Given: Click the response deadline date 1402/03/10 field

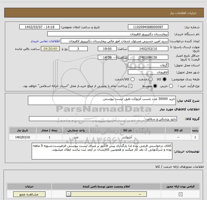Looking at the screenshot, I should pyautogui.click(x=148, y=49).
